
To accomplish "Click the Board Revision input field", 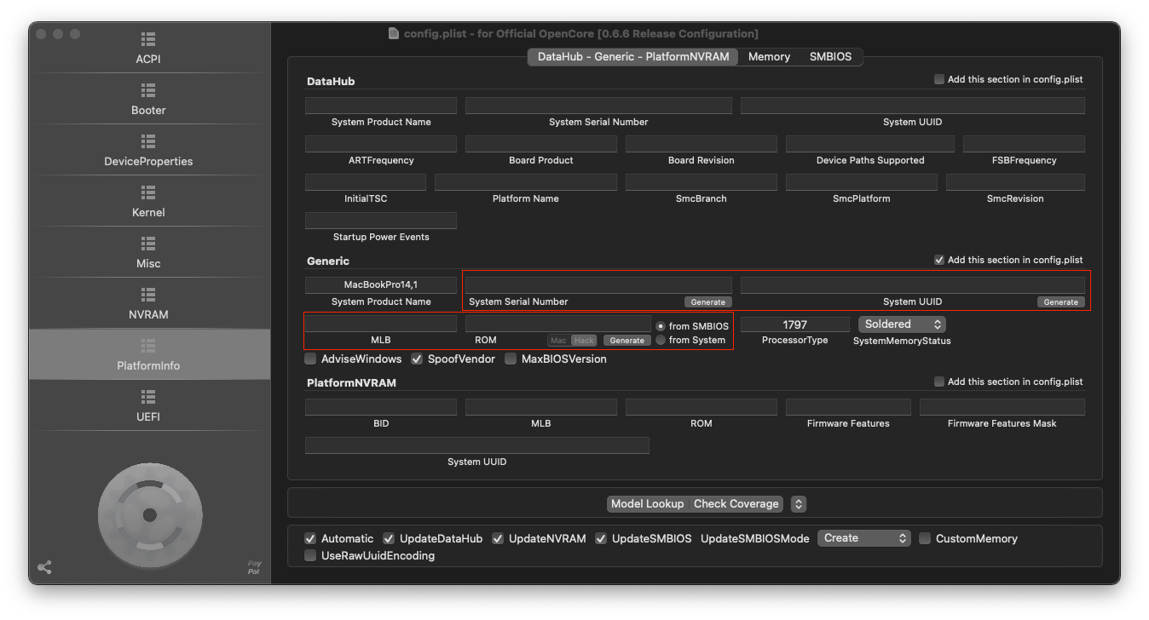I will tap(702, 144).
